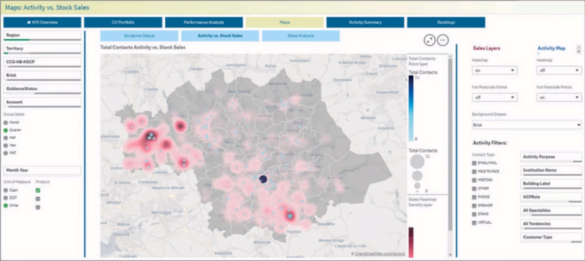Select the MAT group sales option
This screenshot has width=585, height=261.
click(x=6, y=153)
